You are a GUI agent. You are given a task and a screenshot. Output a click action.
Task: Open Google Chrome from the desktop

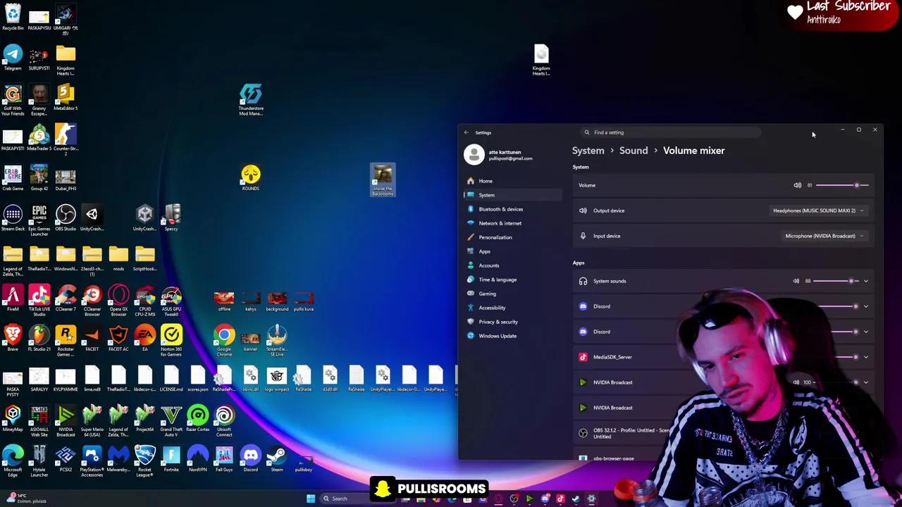[x=224, y=341]
